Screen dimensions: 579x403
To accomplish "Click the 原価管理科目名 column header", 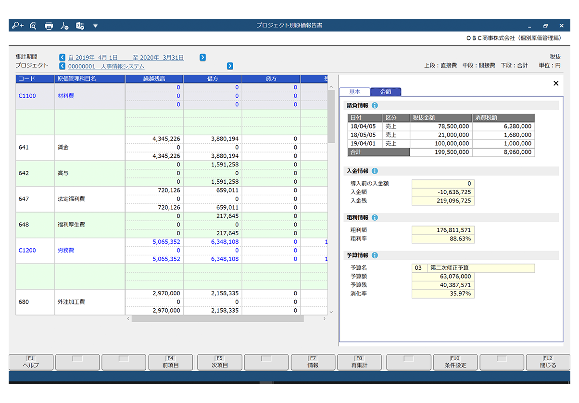I will (90, 79).
